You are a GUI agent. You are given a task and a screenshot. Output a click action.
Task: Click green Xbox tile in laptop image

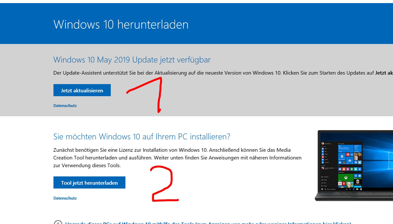pyautogui.click(x=346, y=178)
